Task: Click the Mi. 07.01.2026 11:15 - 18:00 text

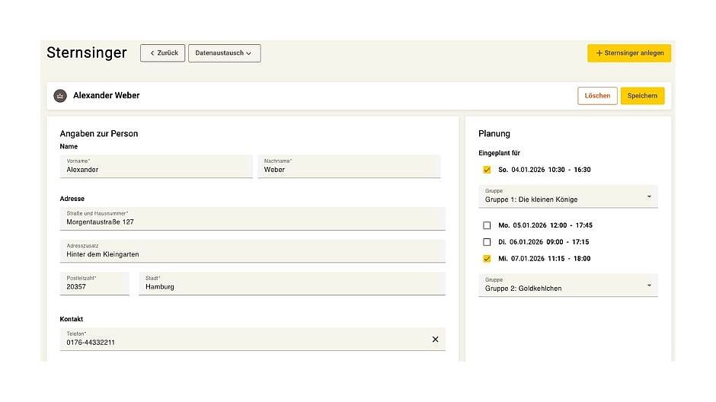Action: pyautogui.click(x=545, y=259)
